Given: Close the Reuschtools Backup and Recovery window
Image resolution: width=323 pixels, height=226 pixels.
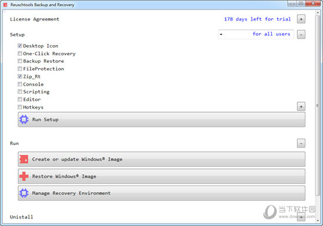Looking at the screenshot, I should click(x=312, y=4).
